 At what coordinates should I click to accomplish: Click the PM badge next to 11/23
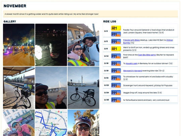coord(116,85)
